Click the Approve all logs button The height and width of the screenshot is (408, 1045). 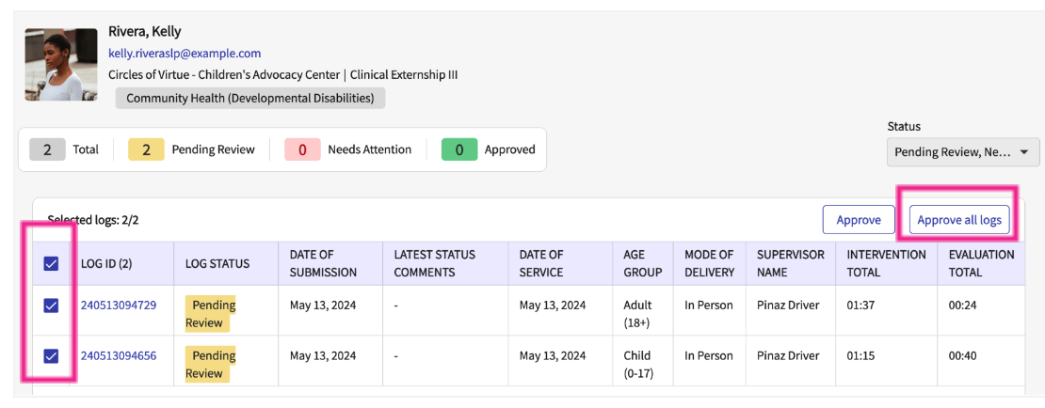pos(959,220)
